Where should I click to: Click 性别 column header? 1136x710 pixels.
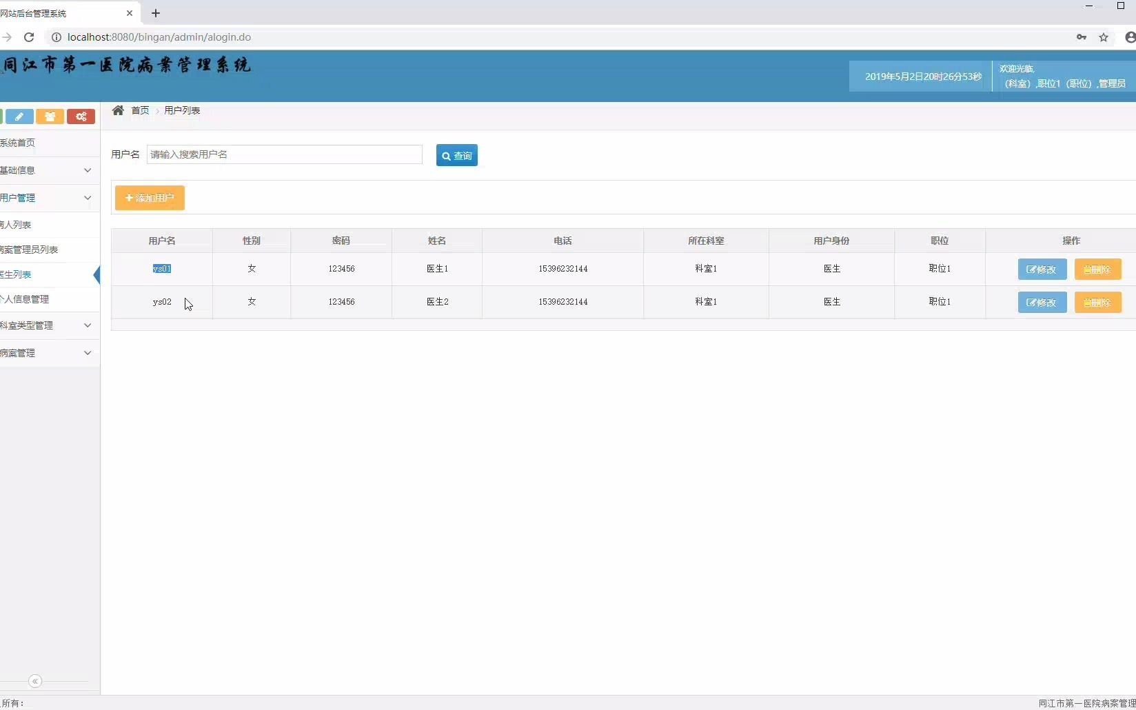coord(252,241)
